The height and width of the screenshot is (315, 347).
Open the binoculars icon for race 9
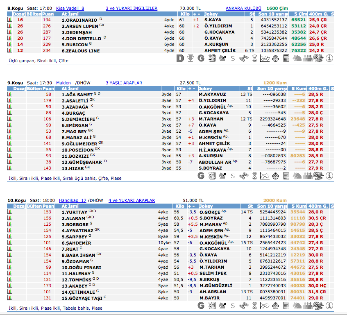click(x=243, y=176)
